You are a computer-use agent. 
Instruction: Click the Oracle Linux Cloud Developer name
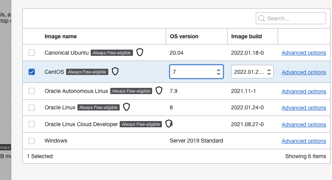coord(81,124)
